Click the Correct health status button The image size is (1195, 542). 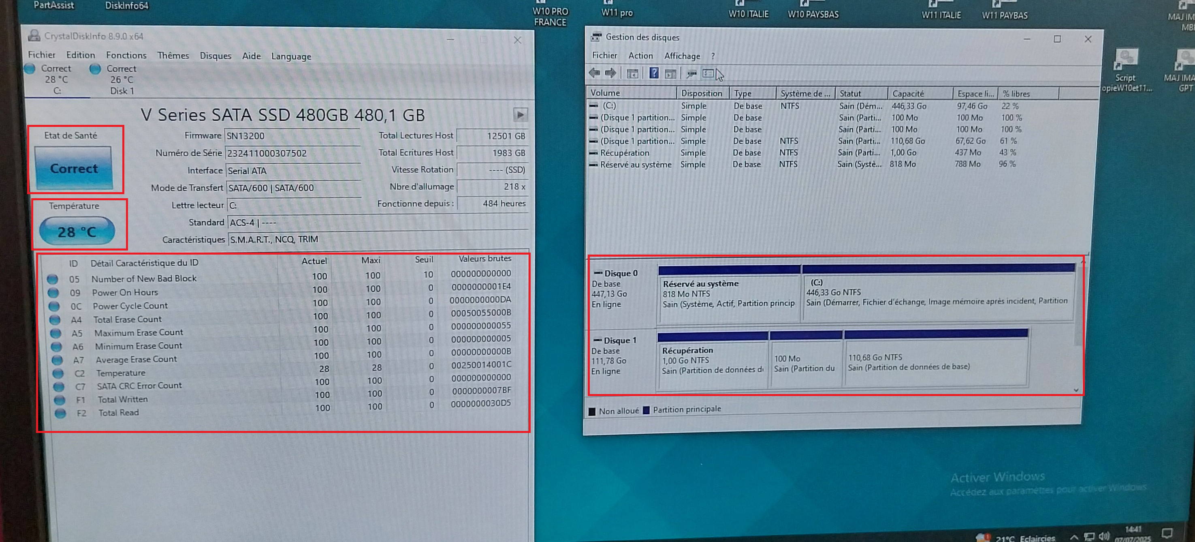pos(73,168)
